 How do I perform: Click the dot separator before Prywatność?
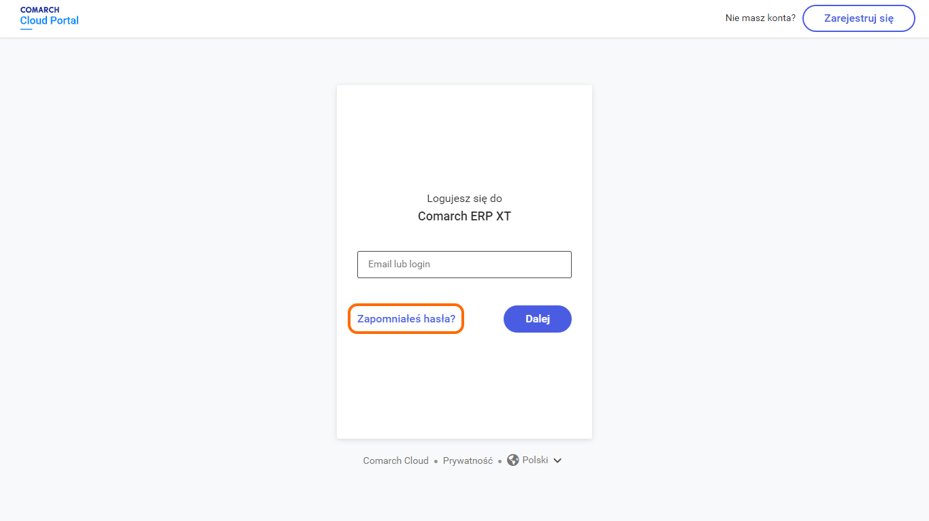436,462
